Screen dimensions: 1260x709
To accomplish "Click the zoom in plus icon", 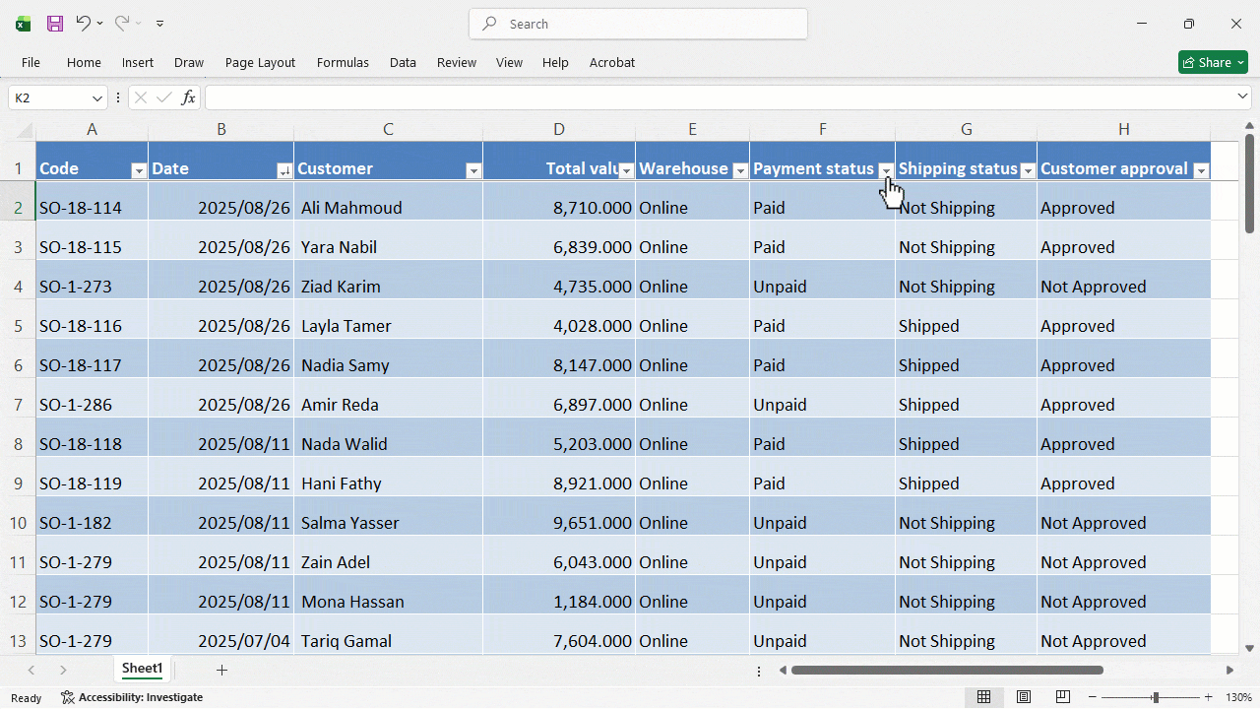I will (1208, 697).
